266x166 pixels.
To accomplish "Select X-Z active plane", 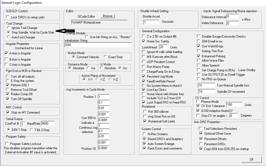I will [x=110, y=79].
